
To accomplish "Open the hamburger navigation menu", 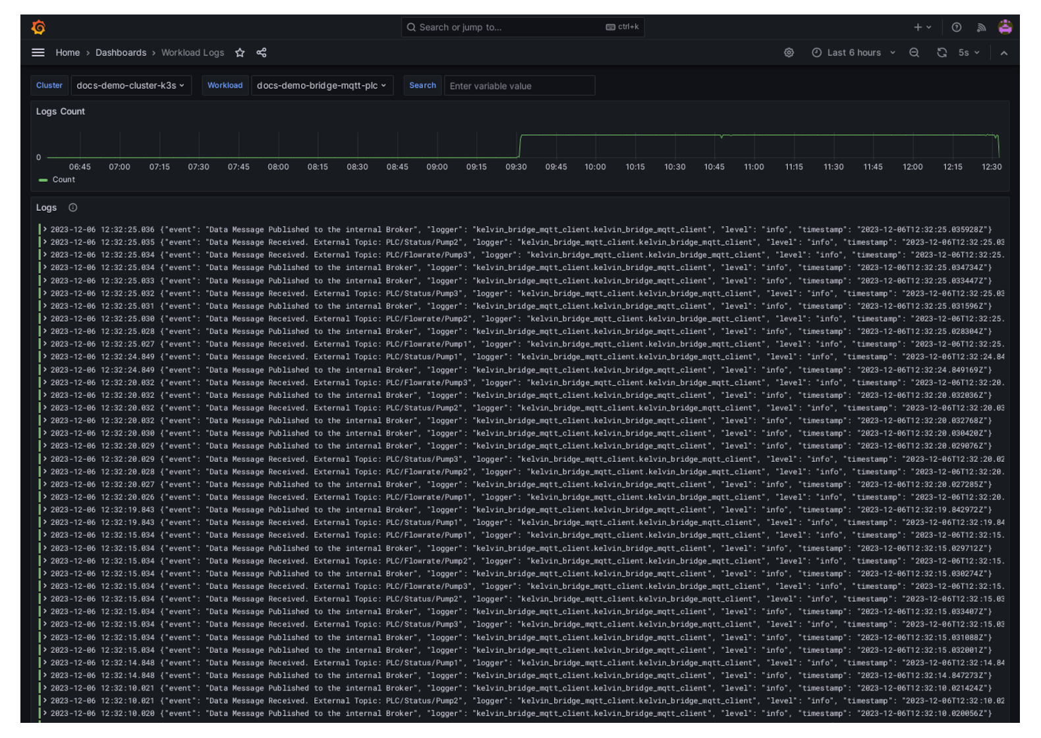I will click(38, 53).
